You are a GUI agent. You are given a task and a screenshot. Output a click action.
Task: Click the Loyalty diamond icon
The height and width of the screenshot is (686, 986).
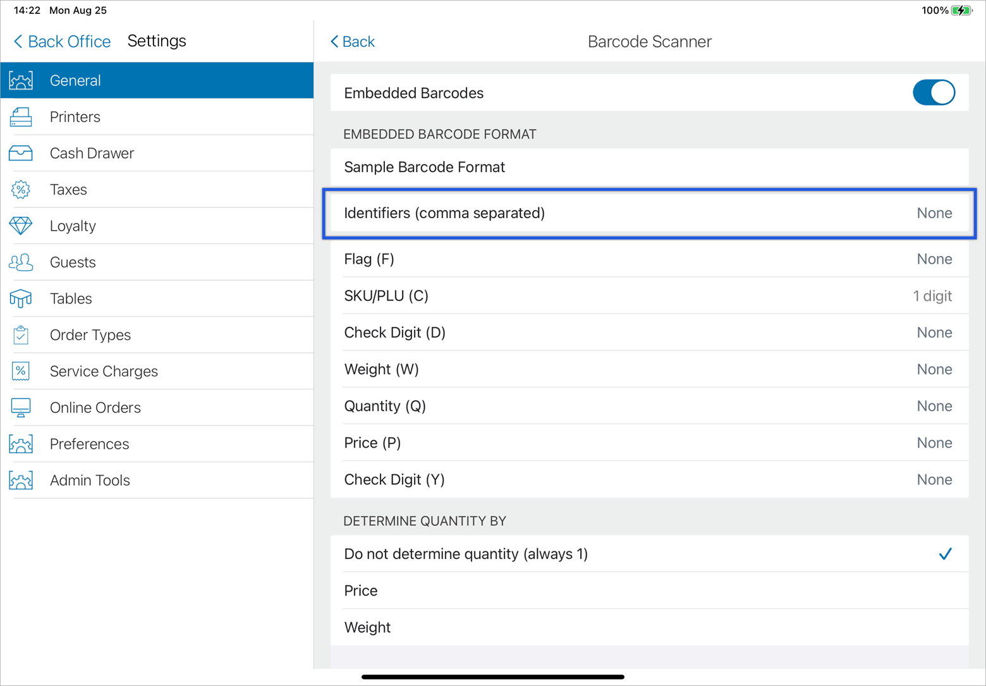pos(21,226)
